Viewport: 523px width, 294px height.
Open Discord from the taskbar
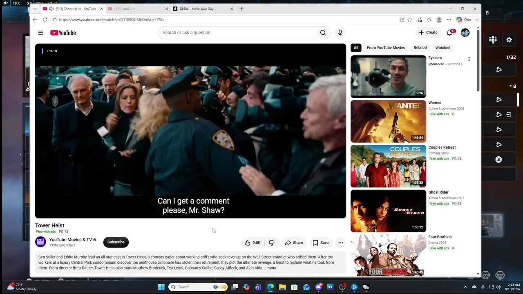(318, 287)
